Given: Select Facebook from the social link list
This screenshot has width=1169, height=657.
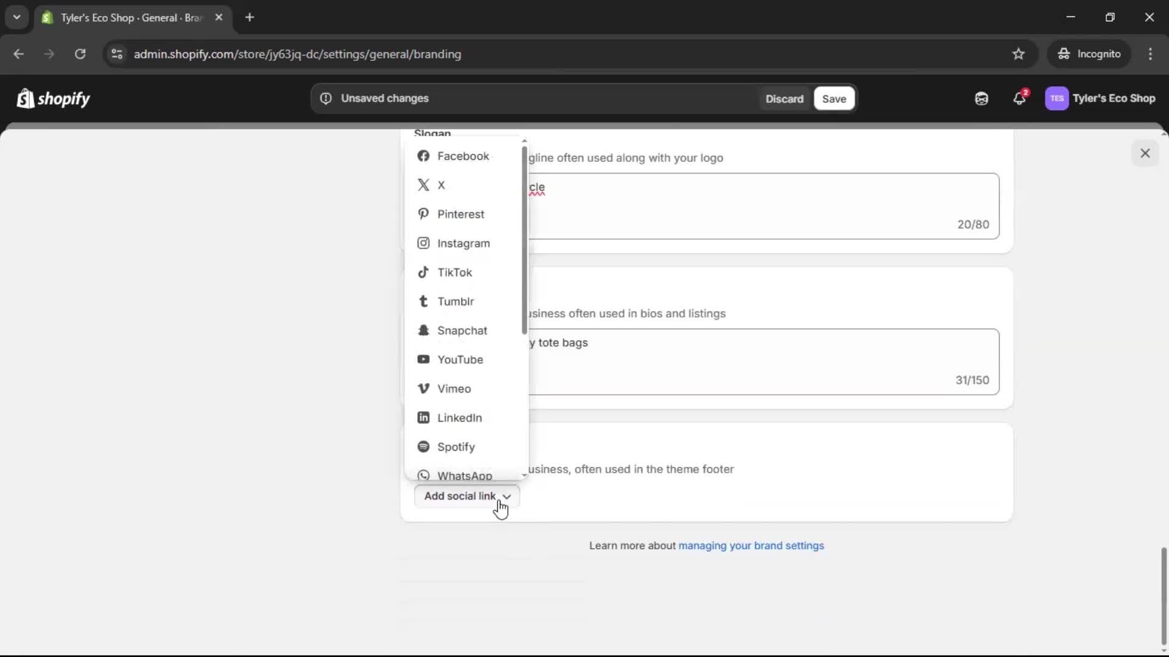Looking at the screenshot, I should 463,156.
